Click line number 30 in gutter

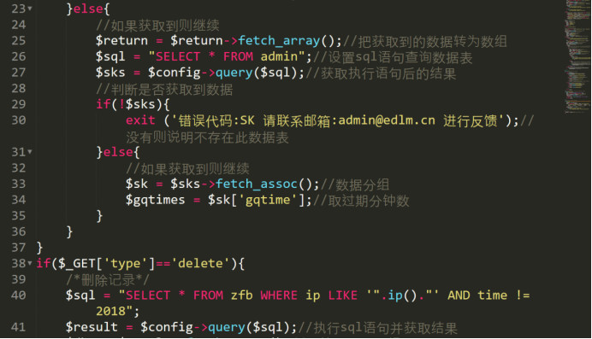click(x=19, y=120)
